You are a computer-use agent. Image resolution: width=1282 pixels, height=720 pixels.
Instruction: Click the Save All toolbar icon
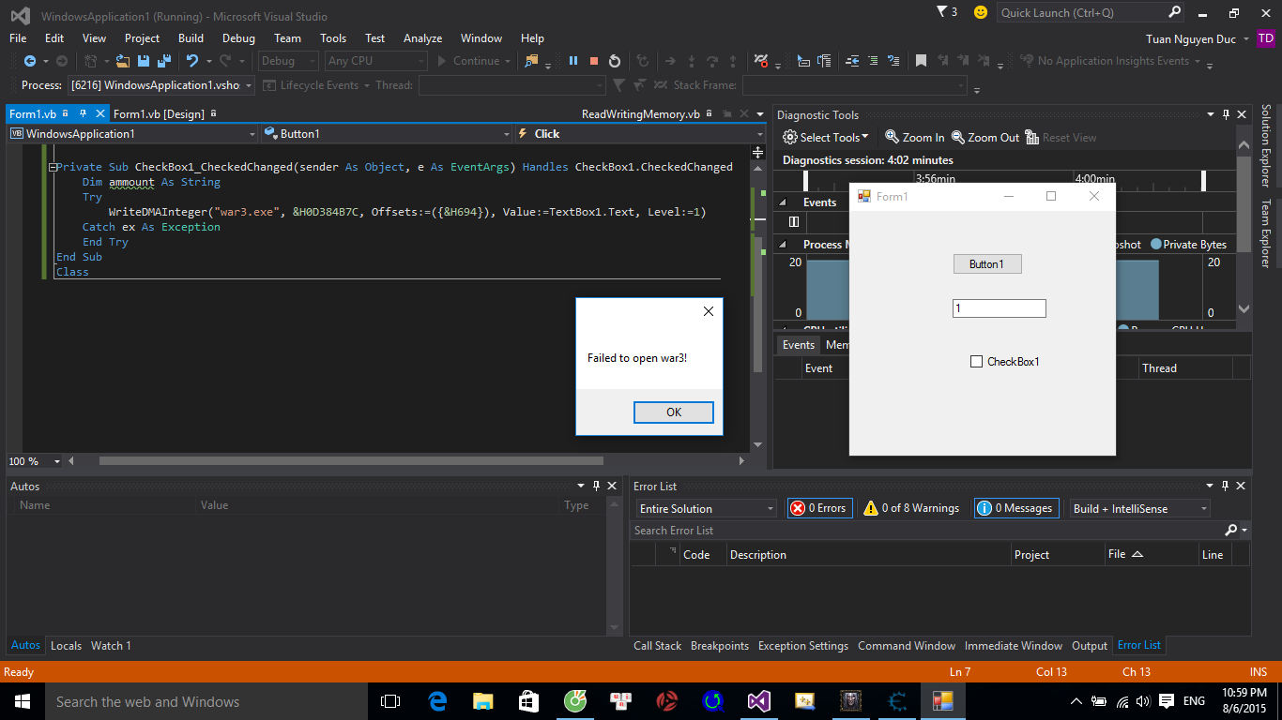(163, 61)
